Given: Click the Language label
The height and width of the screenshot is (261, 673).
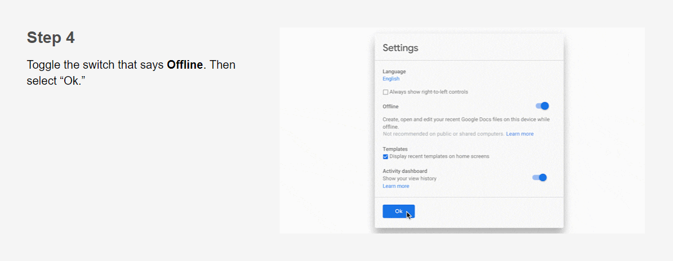Looking at the screenshot, I should (x=394, y=72).
